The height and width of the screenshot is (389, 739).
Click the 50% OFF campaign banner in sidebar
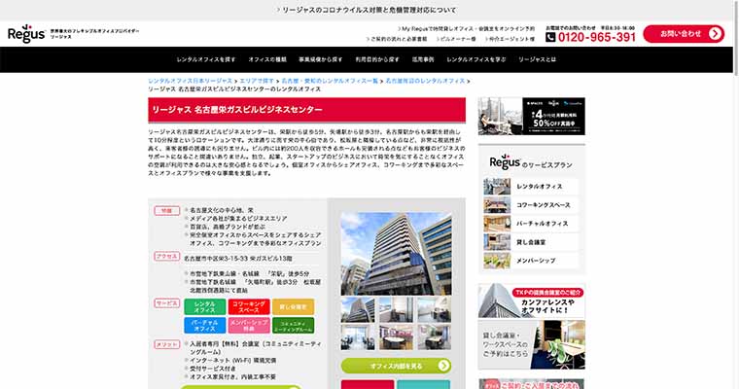coord(531,116)
